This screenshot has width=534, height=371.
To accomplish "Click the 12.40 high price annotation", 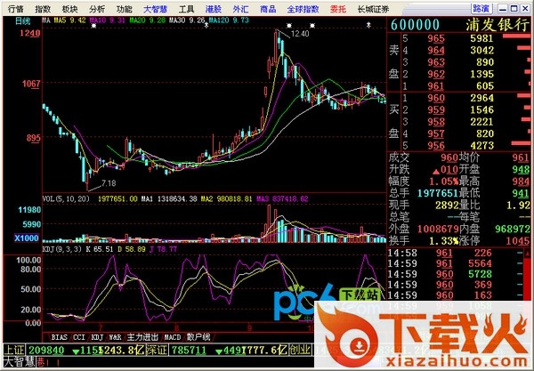I will click(x=300, y=34).
